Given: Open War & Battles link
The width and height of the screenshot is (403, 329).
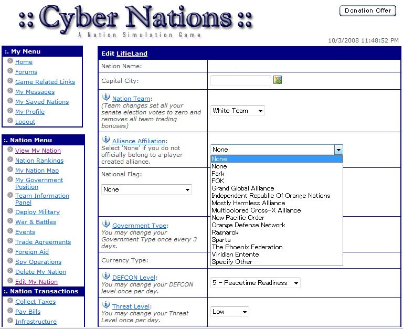Looking at the screenshot, I should pos(36,222).
